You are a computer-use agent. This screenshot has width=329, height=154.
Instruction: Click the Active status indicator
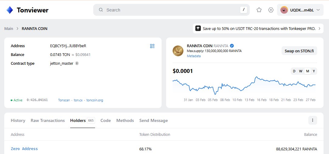click(x=16, y=100)
